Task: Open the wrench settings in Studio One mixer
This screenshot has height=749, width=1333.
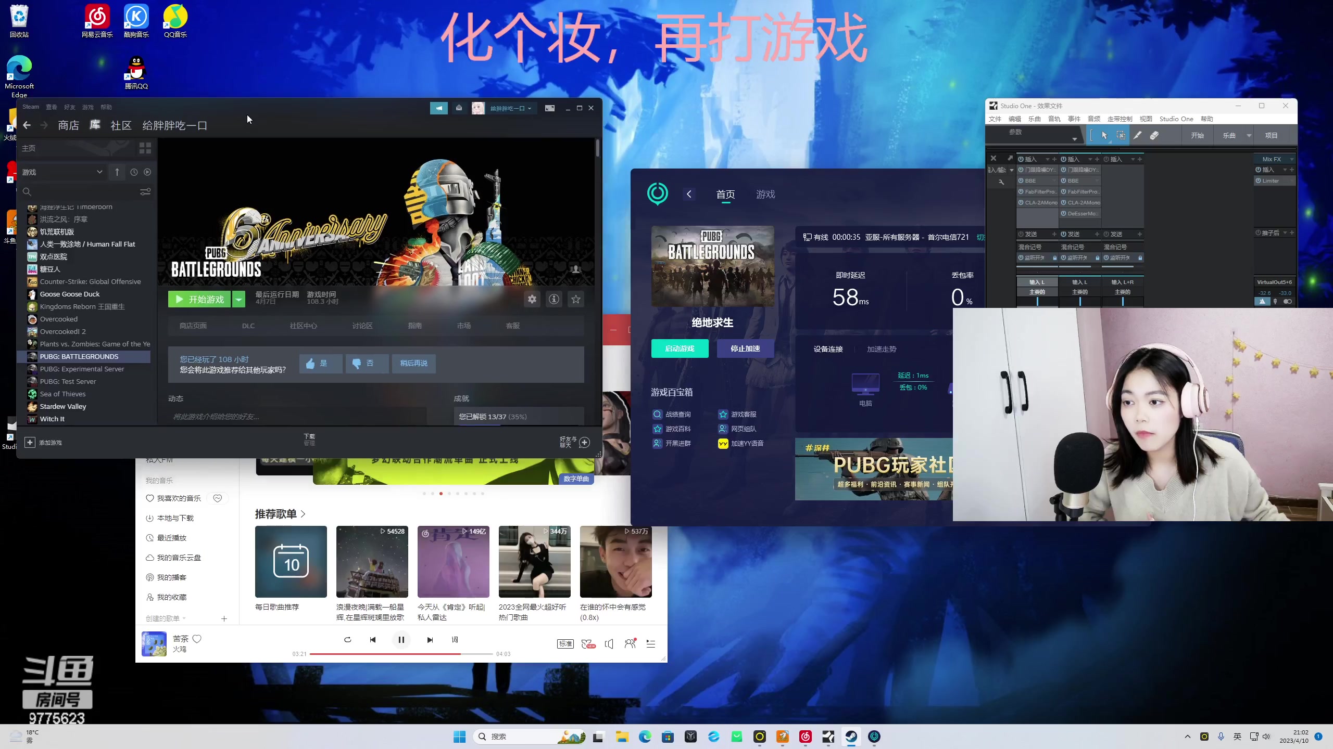Action: coord(1001,182)
